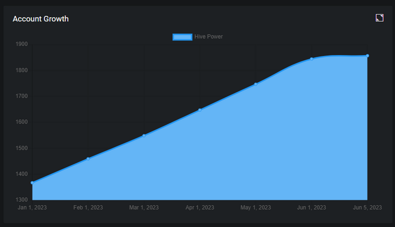Viewport: 395px width, 227px height.
Task: Click the Apr 1, 2023 axis label
Action: (x=200, y=207)
